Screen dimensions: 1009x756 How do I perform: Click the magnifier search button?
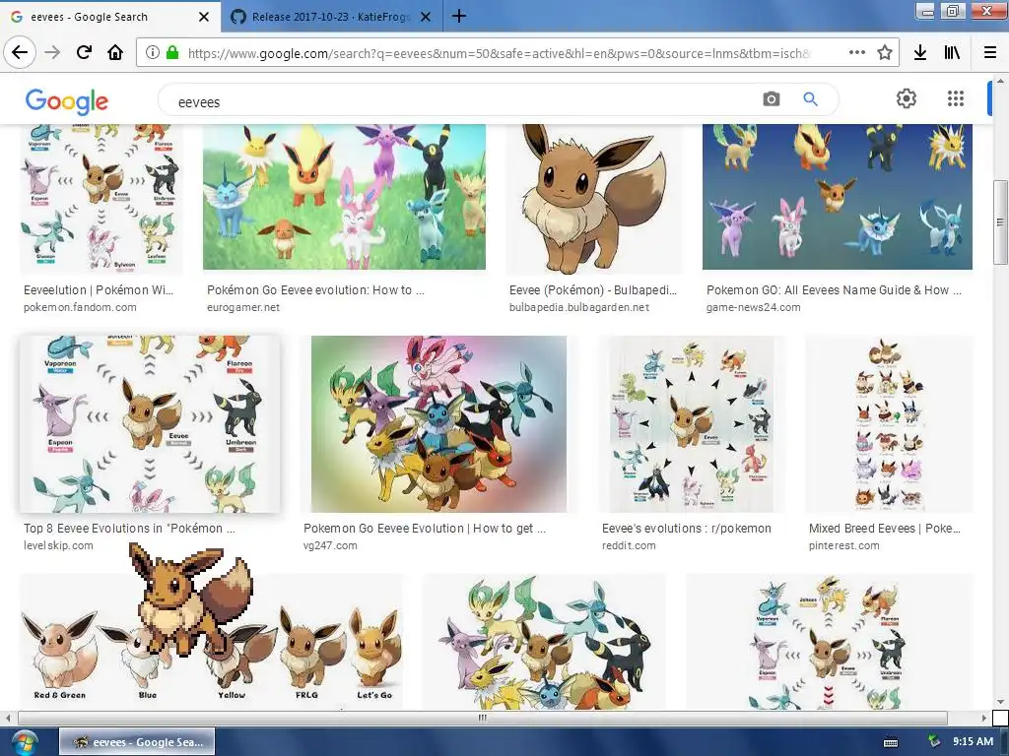tap(810, 99)
